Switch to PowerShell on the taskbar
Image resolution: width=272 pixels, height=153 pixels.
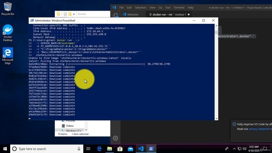[x=151, y=149]
